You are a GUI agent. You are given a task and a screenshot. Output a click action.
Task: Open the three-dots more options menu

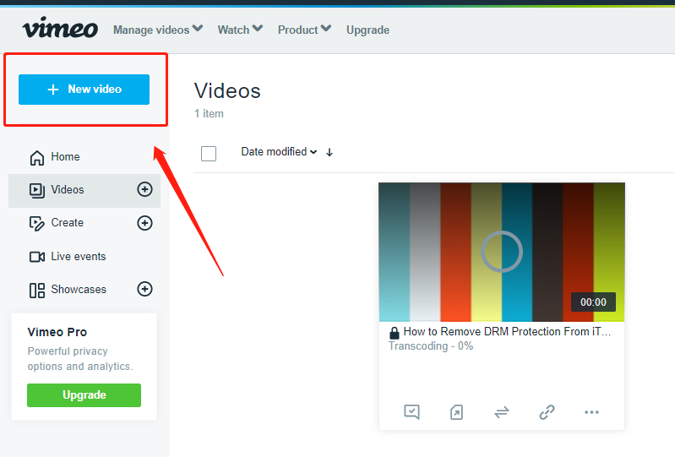tap(591, 412)
